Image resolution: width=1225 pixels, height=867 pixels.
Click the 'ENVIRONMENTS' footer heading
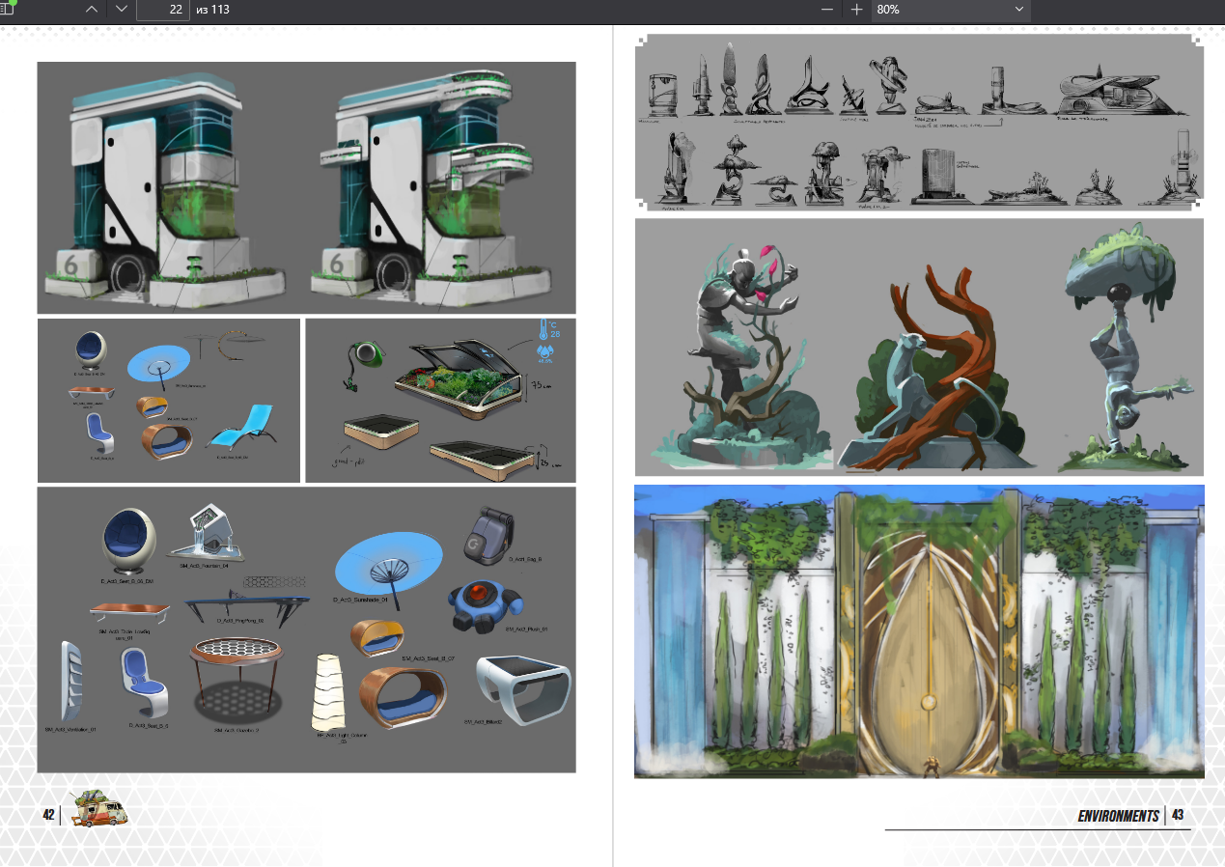pyautogui.click(x=1118, y=816)
